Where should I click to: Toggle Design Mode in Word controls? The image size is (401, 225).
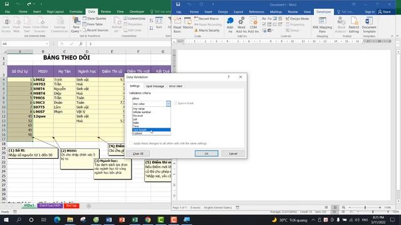click(297, 19)
